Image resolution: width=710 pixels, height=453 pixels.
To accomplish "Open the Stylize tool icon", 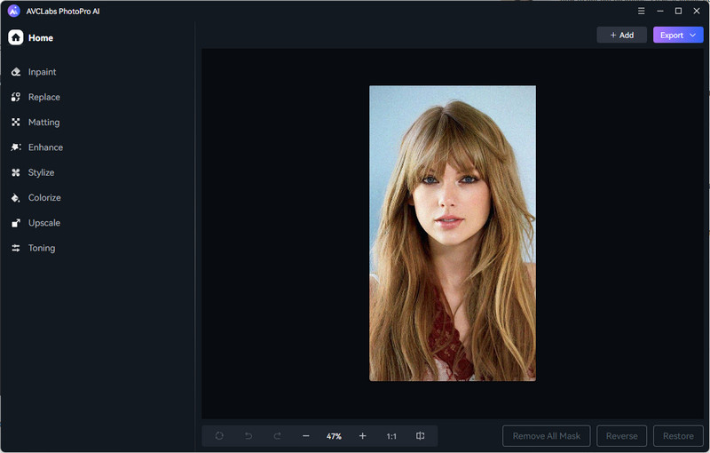I will pyautogui.click(x=16, y=172).
